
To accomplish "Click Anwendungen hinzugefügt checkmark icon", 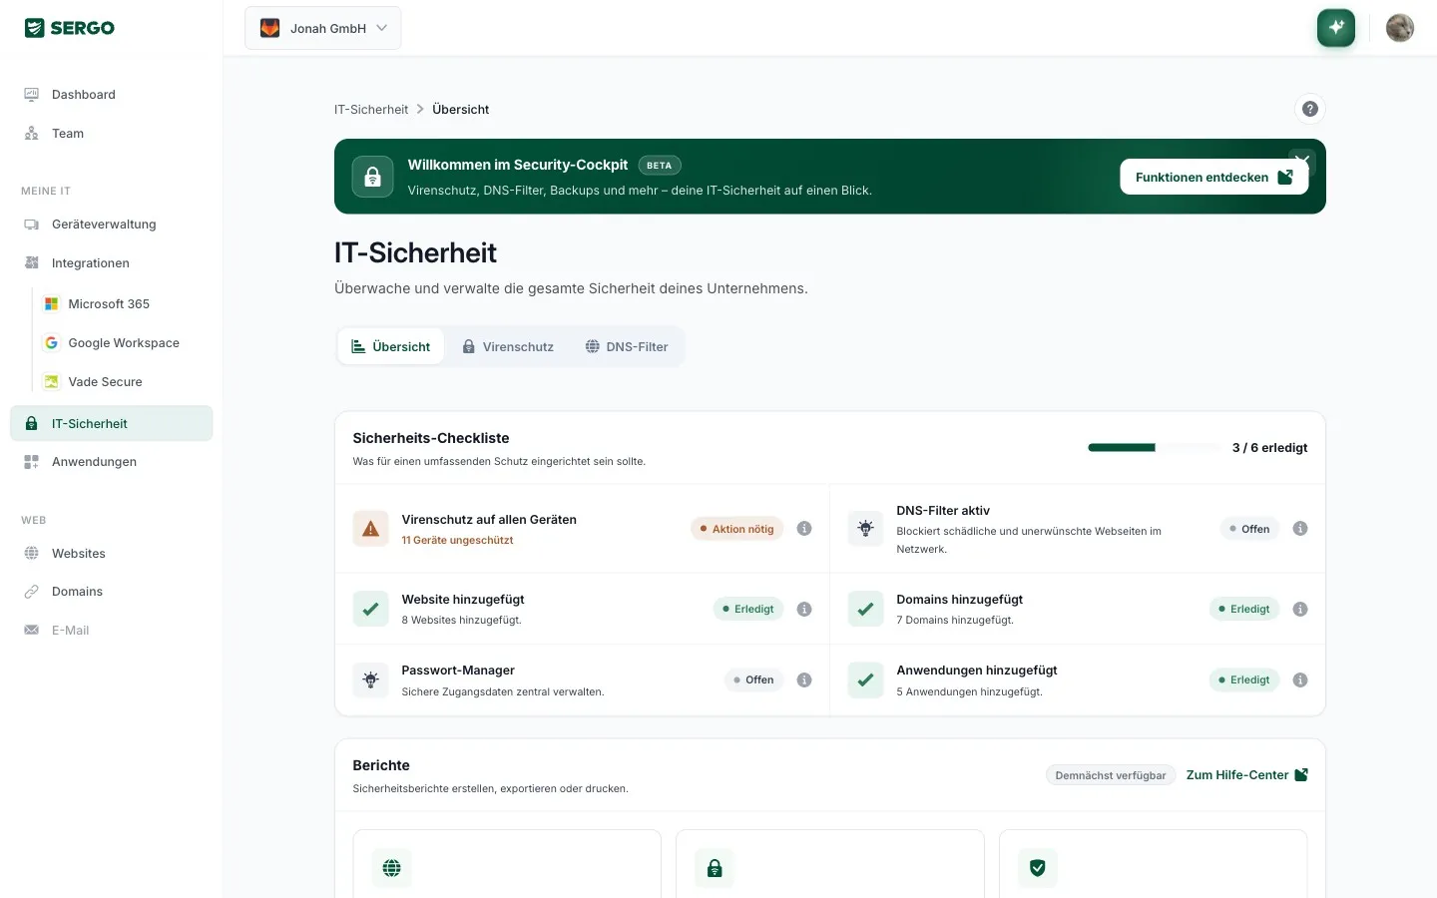I will click(866, 680).
